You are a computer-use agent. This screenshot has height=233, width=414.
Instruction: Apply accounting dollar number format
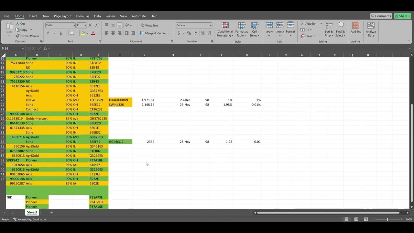pos(179,33)
